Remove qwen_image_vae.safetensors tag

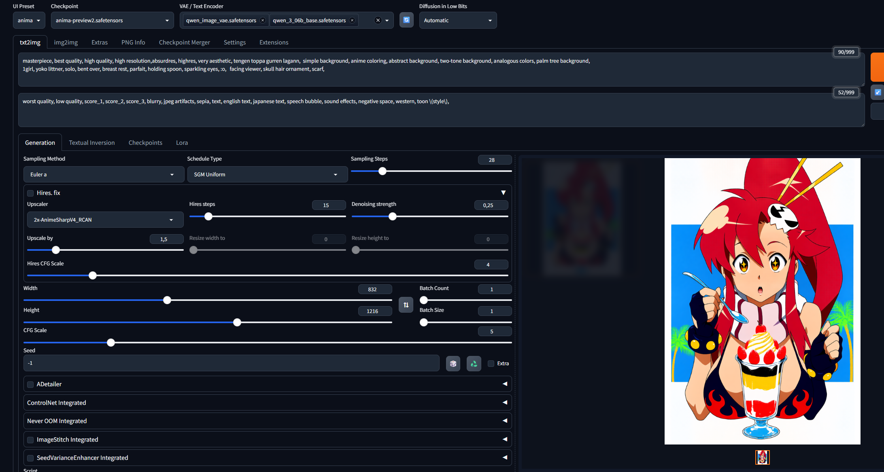pyautogui.click(x=263, y=20)
